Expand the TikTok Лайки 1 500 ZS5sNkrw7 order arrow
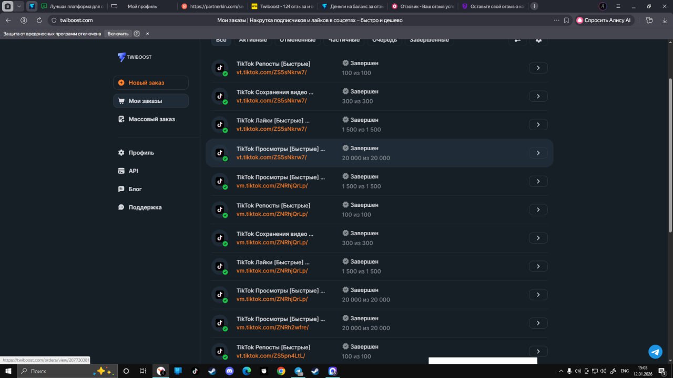 (x=538, y=125)
